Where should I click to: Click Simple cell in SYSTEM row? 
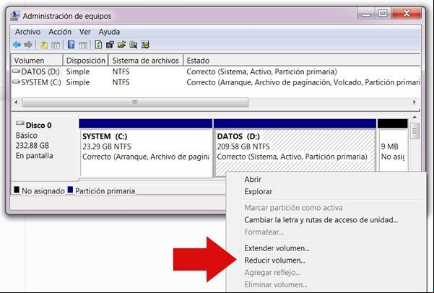(x=78, y=82)
